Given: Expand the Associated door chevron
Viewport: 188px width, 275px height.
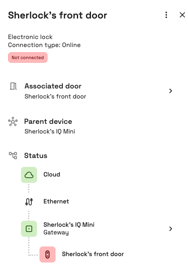Looking at the screenshot, I should 170,91.
